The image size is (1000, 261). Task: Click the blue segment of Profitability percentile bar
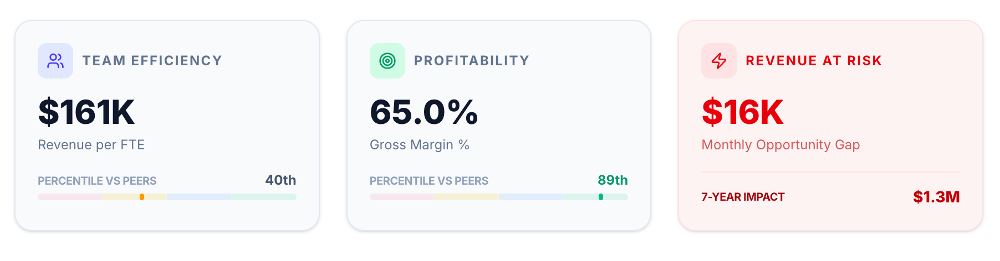point(530,197)
